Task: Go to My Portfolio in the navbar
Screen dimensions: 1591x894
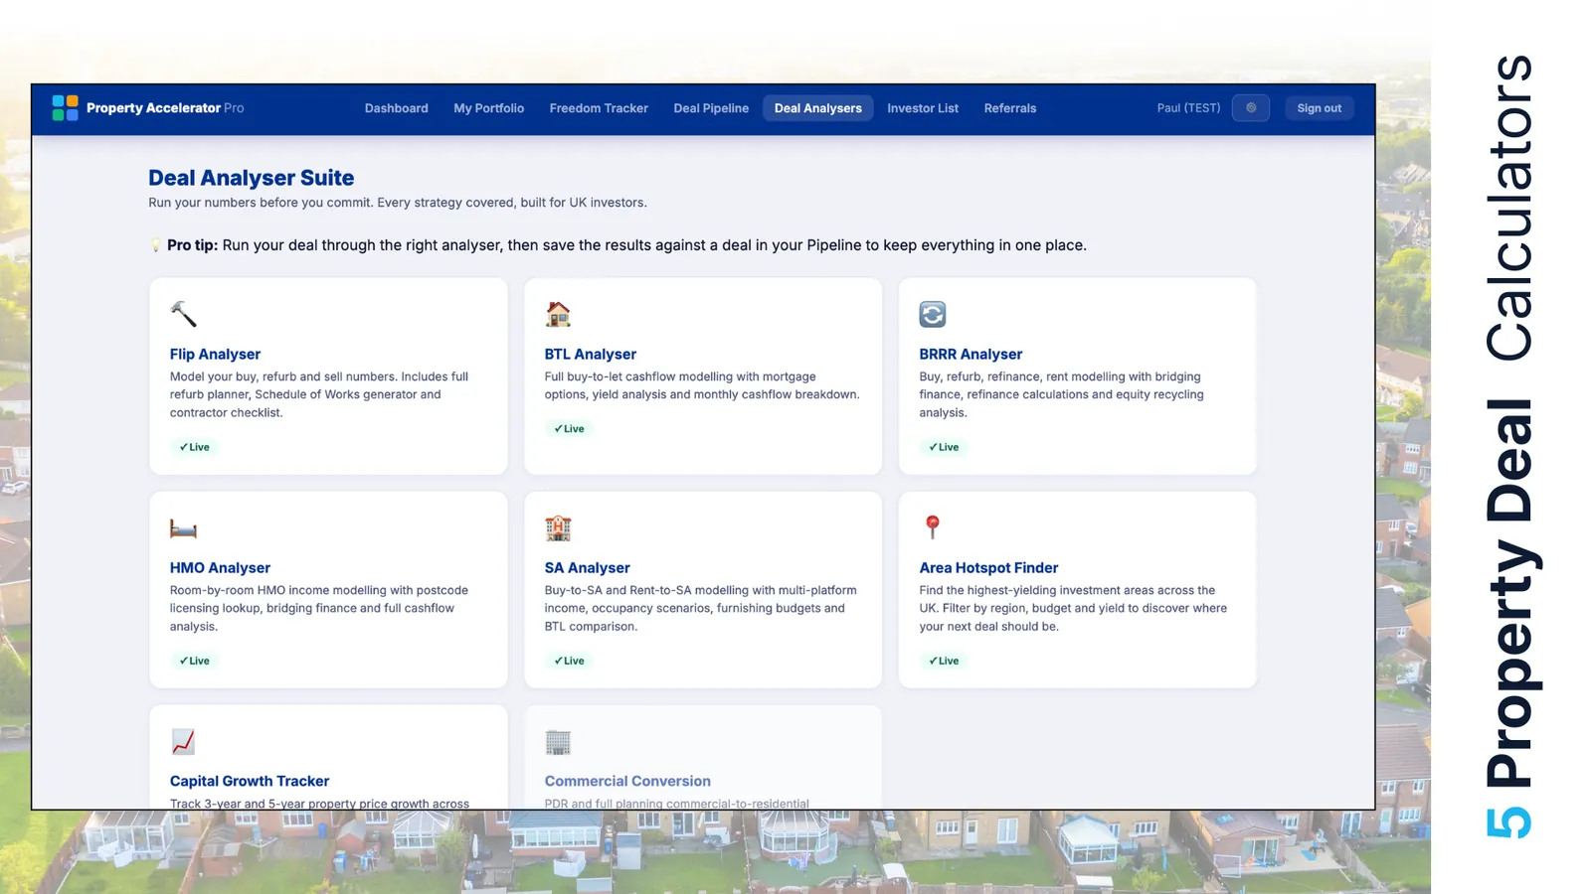Action: click(489, 108)
